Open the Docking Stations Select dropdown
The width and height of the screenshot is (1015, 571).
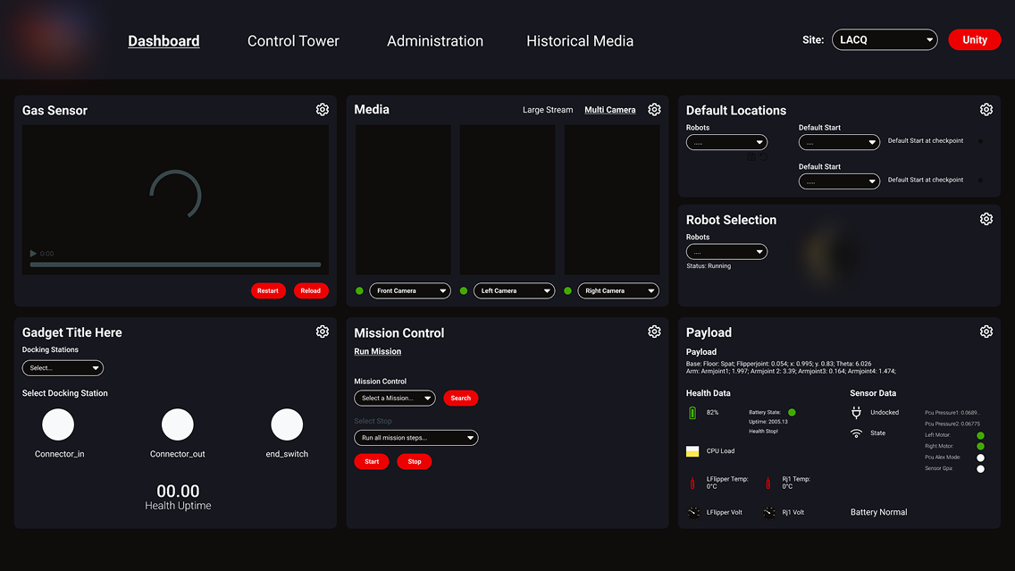point(63,368)
